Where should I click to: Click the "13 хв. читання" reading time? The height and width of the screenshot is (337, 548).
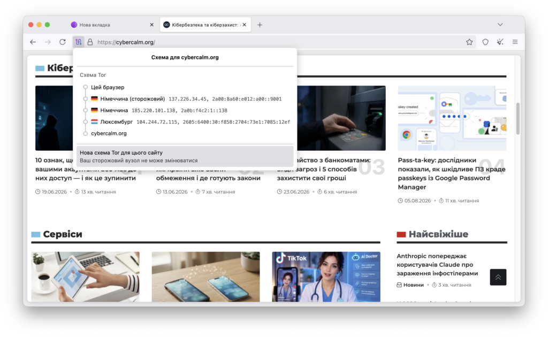(98, 192)
